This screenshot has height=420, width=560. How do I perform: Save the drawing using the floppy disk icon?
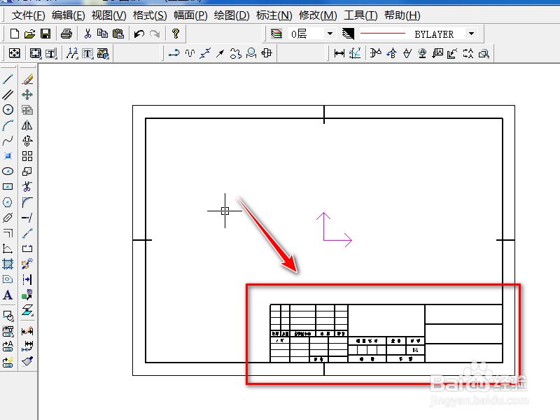45,34
